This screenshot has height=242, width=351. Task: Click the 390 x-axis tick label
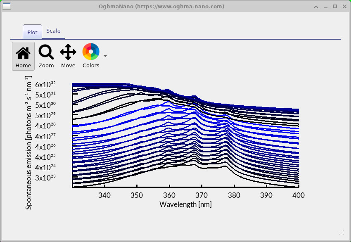point(266,195)
